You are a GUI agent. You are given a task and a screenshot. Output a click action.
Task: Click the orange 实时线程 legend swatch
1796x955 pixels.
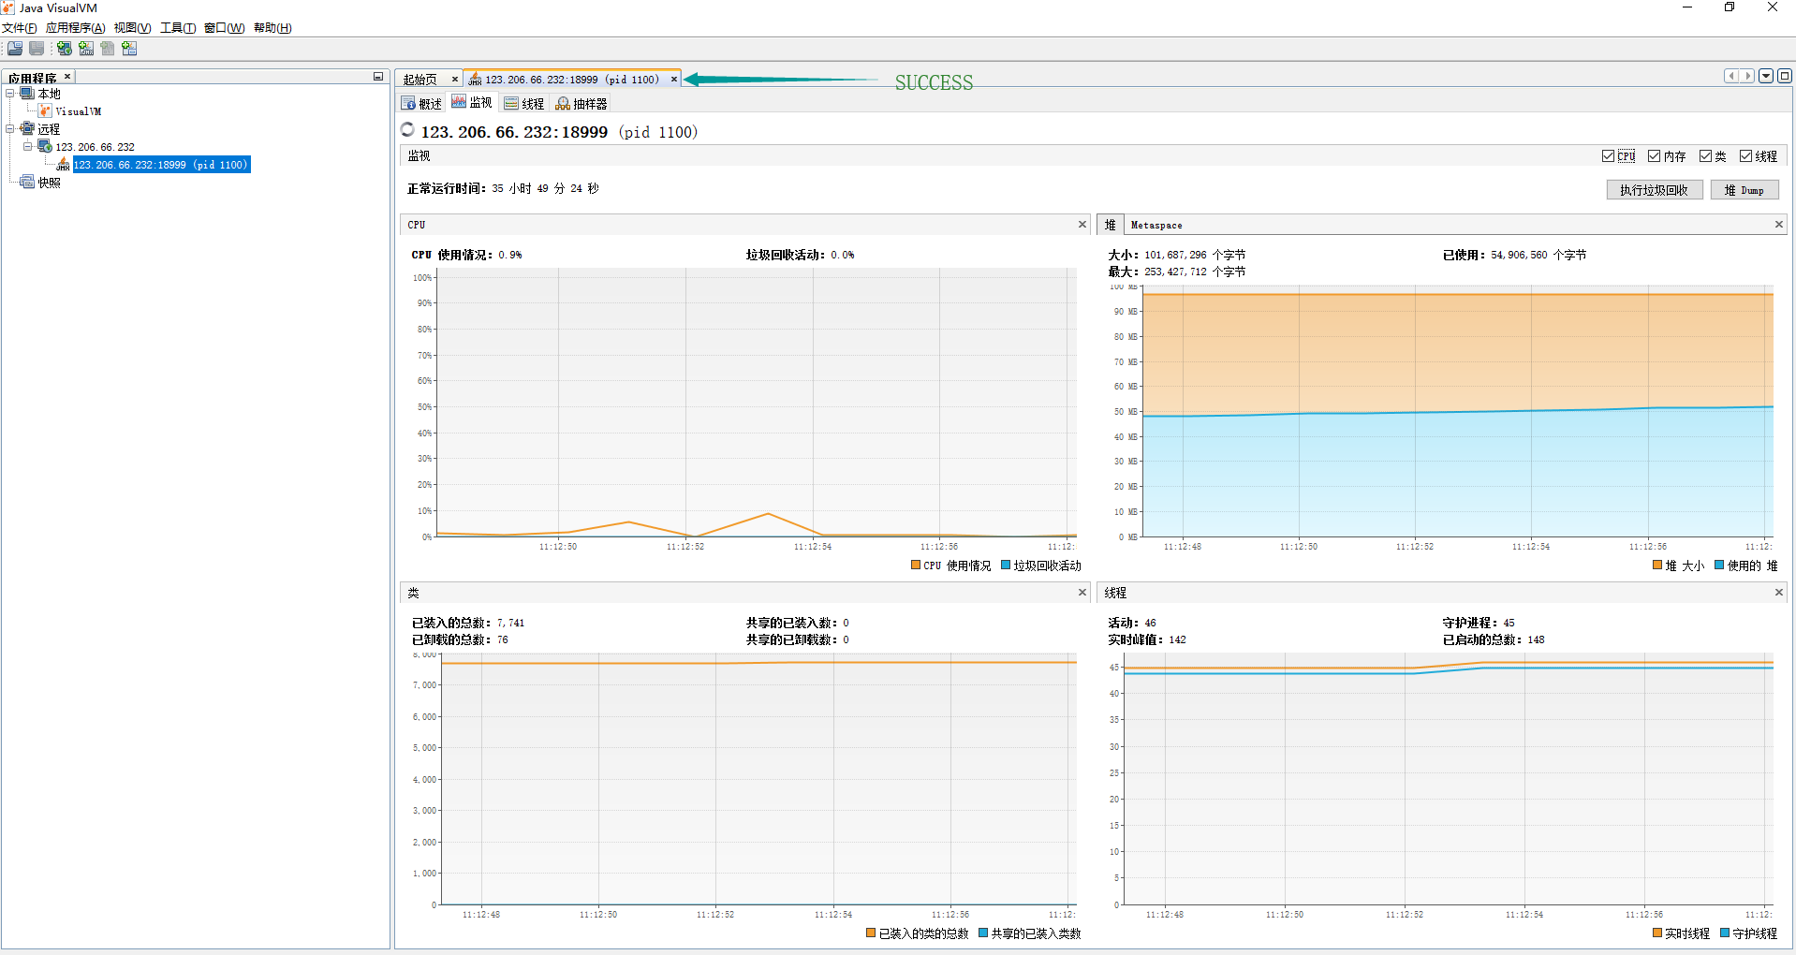pyautogui.click(x=1657, y=933)
